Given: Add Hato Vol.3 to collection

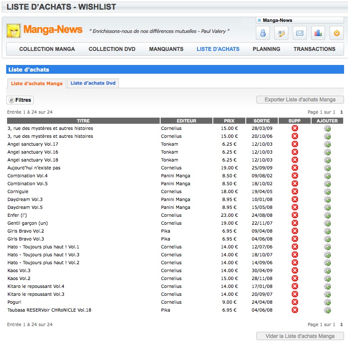Looking at the screenshot, I should 327,255.
